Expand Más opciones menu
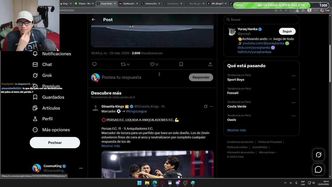The width and height of the screenshot is (332, 187). (51, 130)
